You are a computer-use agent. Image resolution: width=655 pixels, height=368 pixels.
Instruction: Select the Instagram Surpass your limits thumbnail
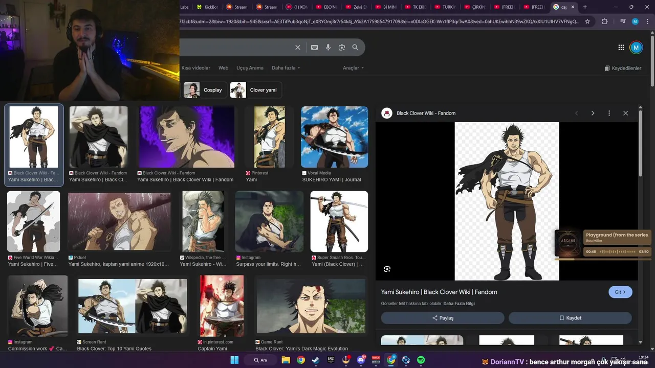(x=269, y=222)
